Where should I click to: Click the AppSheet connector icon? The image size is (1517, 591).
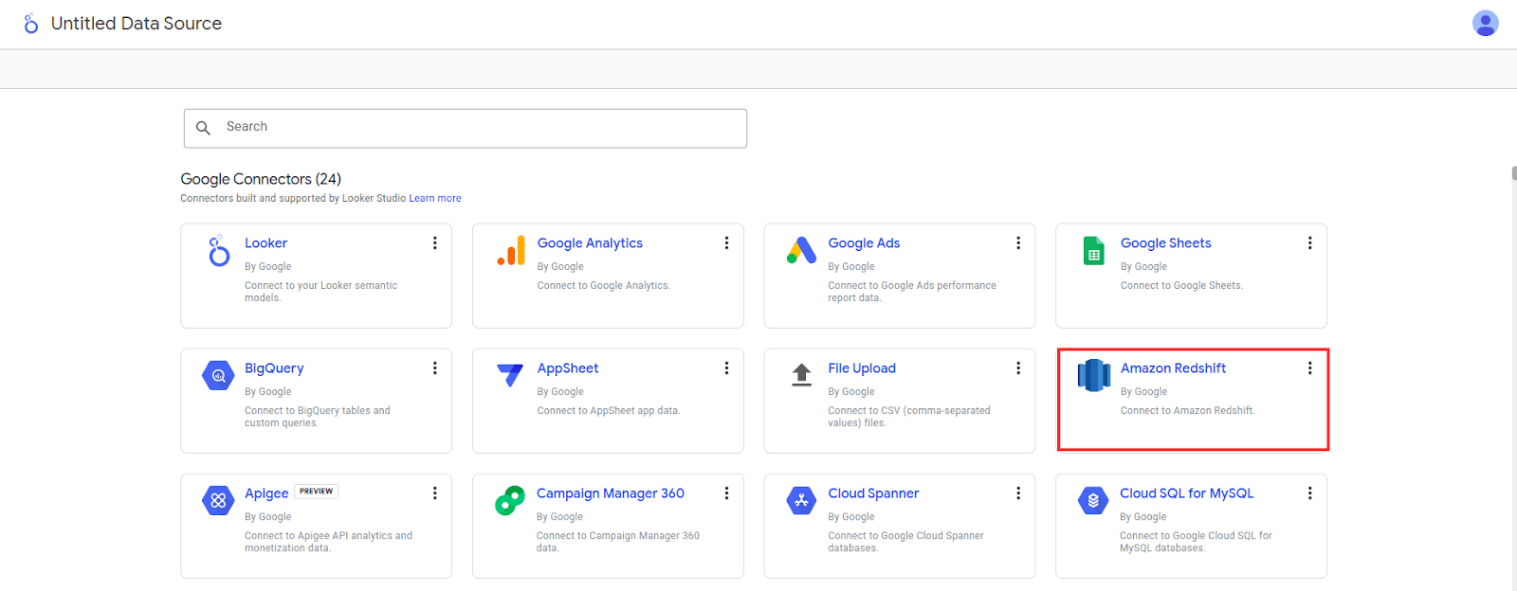(x=510, y=375)
